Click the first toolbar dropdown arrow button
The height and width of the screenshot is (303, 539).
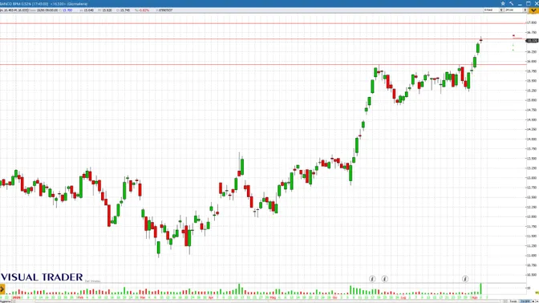point(501,10)
